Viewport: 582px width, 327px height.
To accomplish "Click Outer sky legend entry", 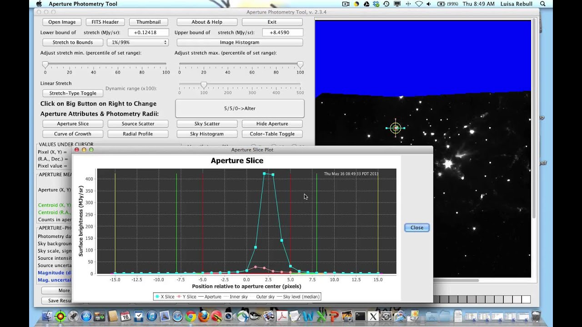I will (x=262, y=297).
